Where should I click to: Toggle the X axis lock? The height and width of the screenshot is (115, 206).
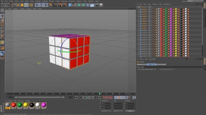click(x=37, y=5)
